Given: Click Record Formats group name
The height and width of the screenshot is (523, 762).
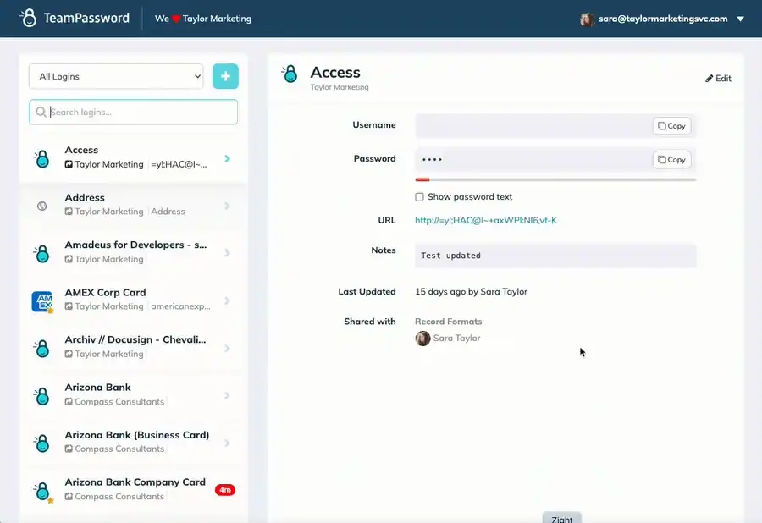Looking at the screenshot, I should pyautogui.click(x=448, y=322).
